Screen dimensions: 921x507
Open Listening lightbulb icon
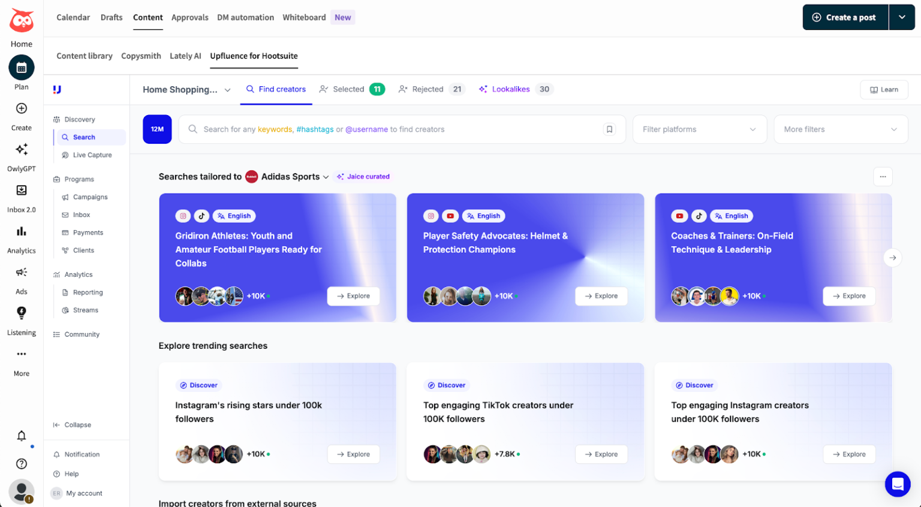22,313
